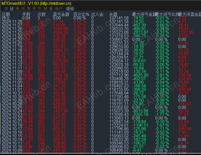Open the 币 (currency) tab
This screenshot has height=155, width=201.
coord(40,9)
